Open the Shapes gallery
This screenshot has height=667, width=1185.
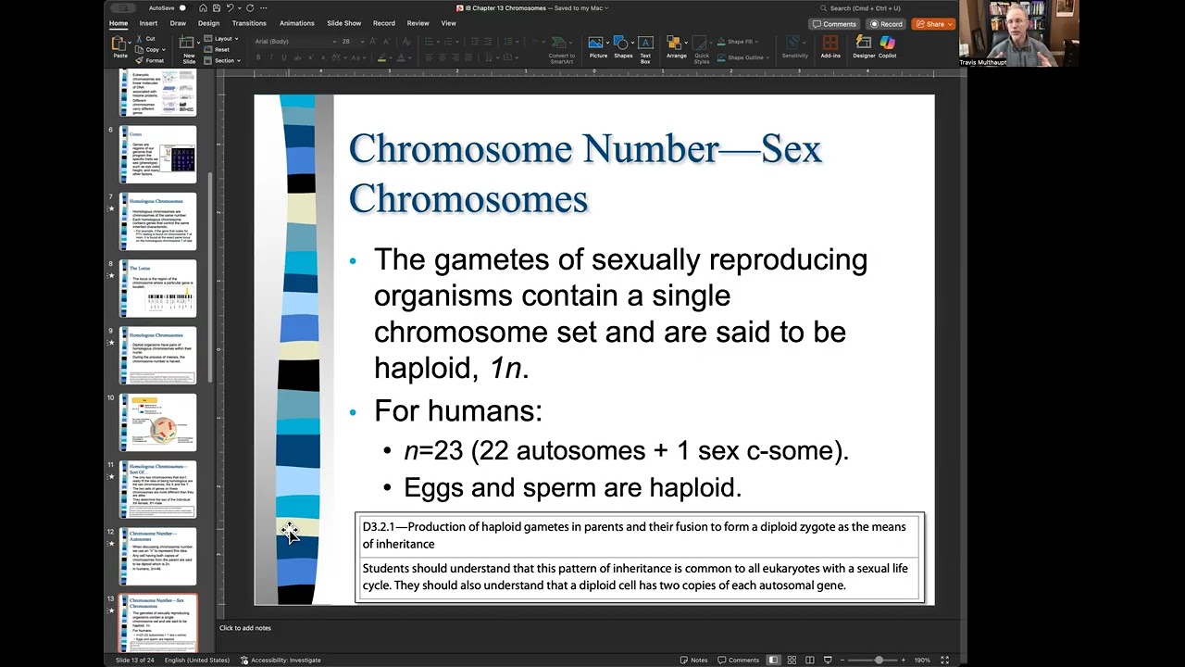pyautogui.click(x=622, y=43)
